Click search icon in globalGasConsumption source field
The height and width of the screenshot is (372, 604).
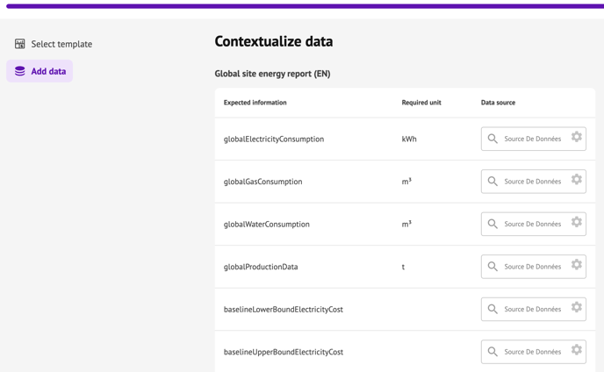pyautogui.click(x=493, y=182)
